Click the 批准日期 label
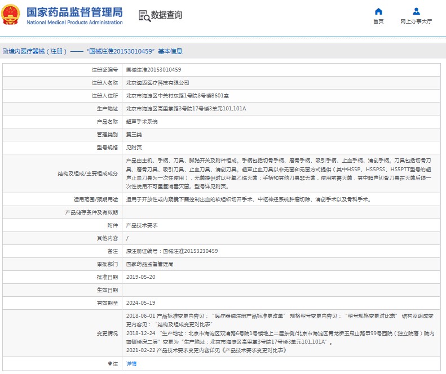This screenshot has width=446, height=374. point(107,277)
